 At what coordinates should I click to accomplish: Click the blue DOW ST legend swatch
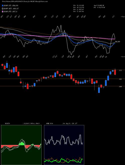3,5
